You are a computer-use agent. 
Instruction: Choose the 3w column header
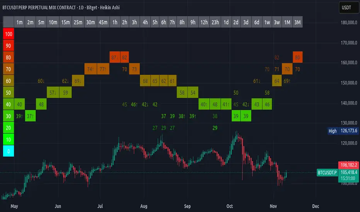[x=277, y=22]
